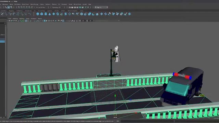Switch to the Rigging shelf tab
The image size is (219, 123).
(11, 11)
